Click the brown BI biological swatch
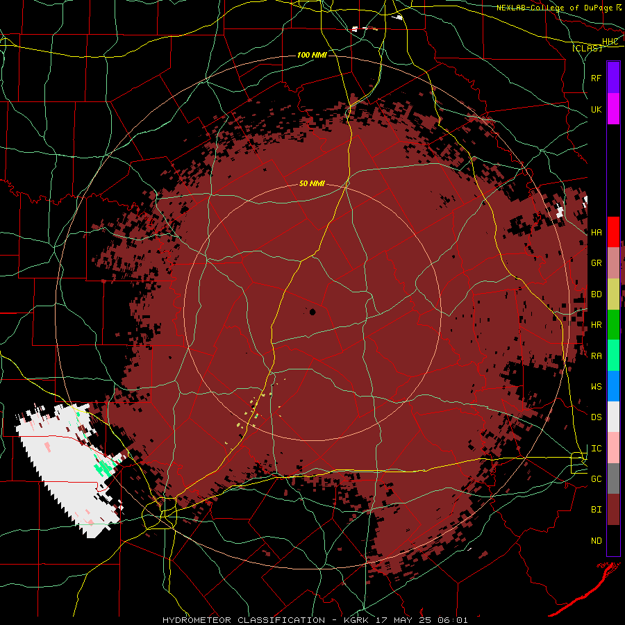This screenshot has height=625, width=625. pyautogui.click(x=613, y=510)
